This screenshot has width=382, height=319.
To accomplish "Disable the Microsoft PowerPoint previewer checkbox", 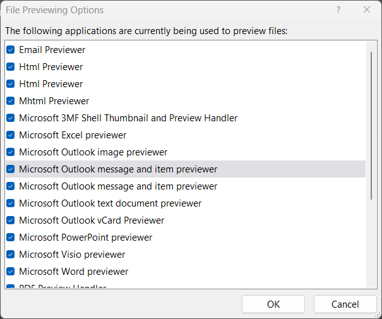I will pyautogui.click(x=11, y=238).
